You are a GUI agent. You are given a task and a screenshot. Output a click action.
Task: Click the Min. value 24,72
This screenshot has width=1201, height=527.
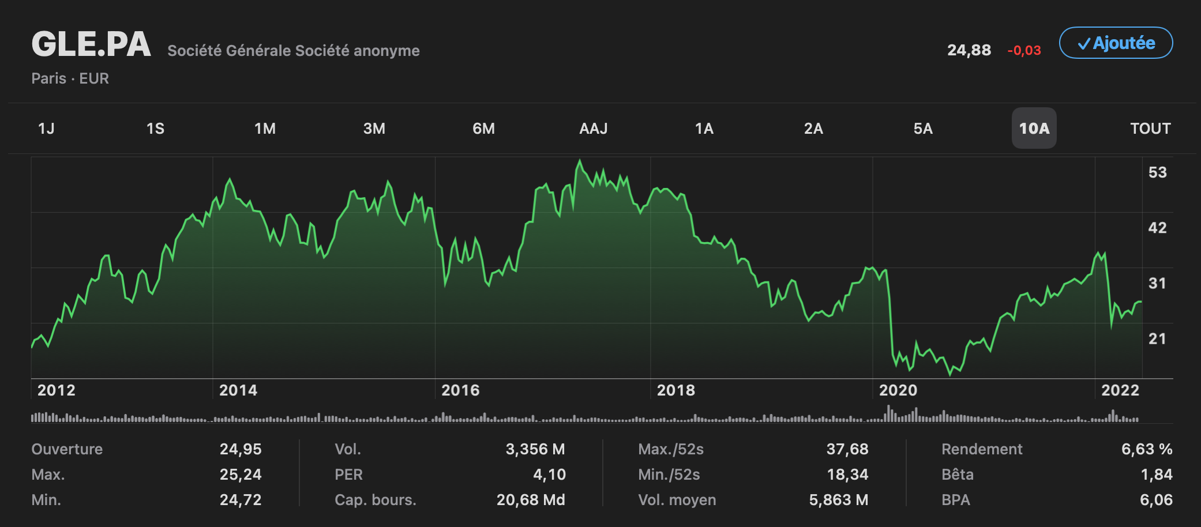(x=241, y=500)
